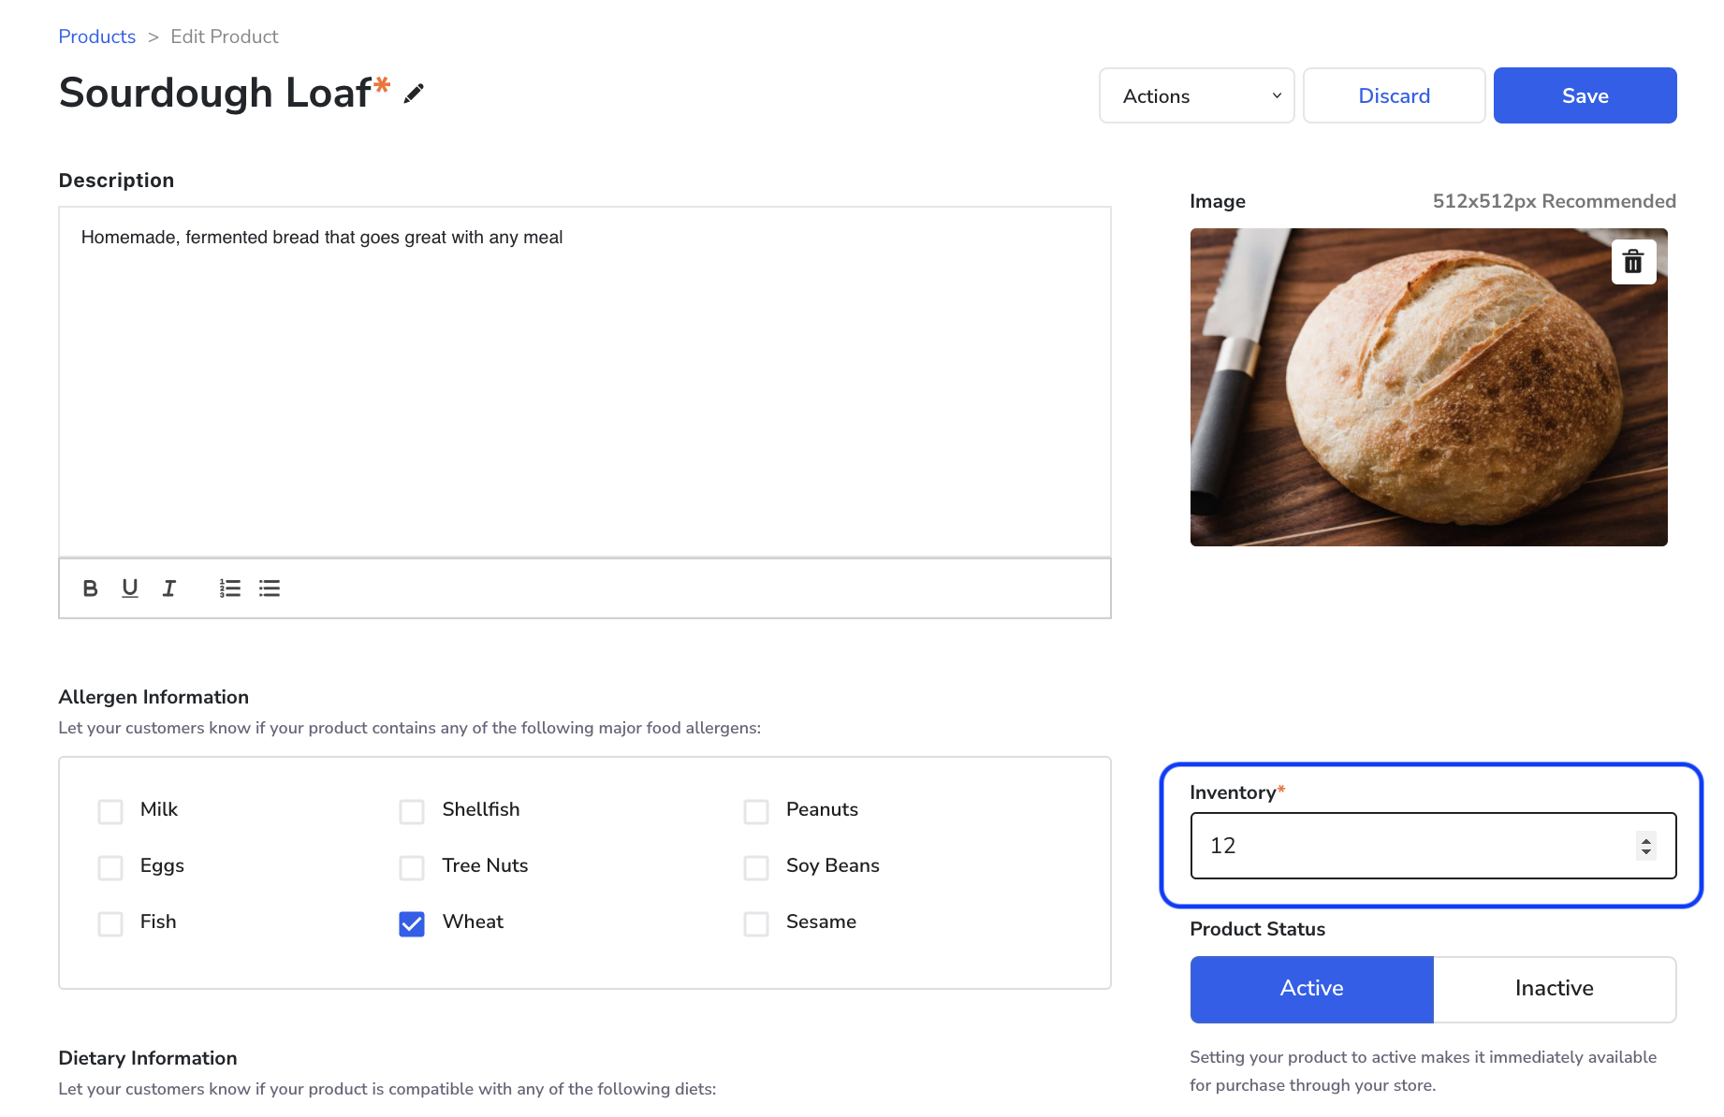Go back via Products breadcrumb link

click(x=96, y=36)
